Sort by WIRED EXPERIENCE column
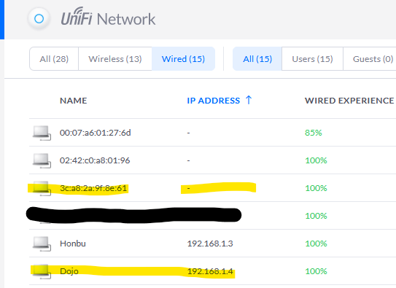Viewport: 396px width, 288px height. tap(349, 101)
